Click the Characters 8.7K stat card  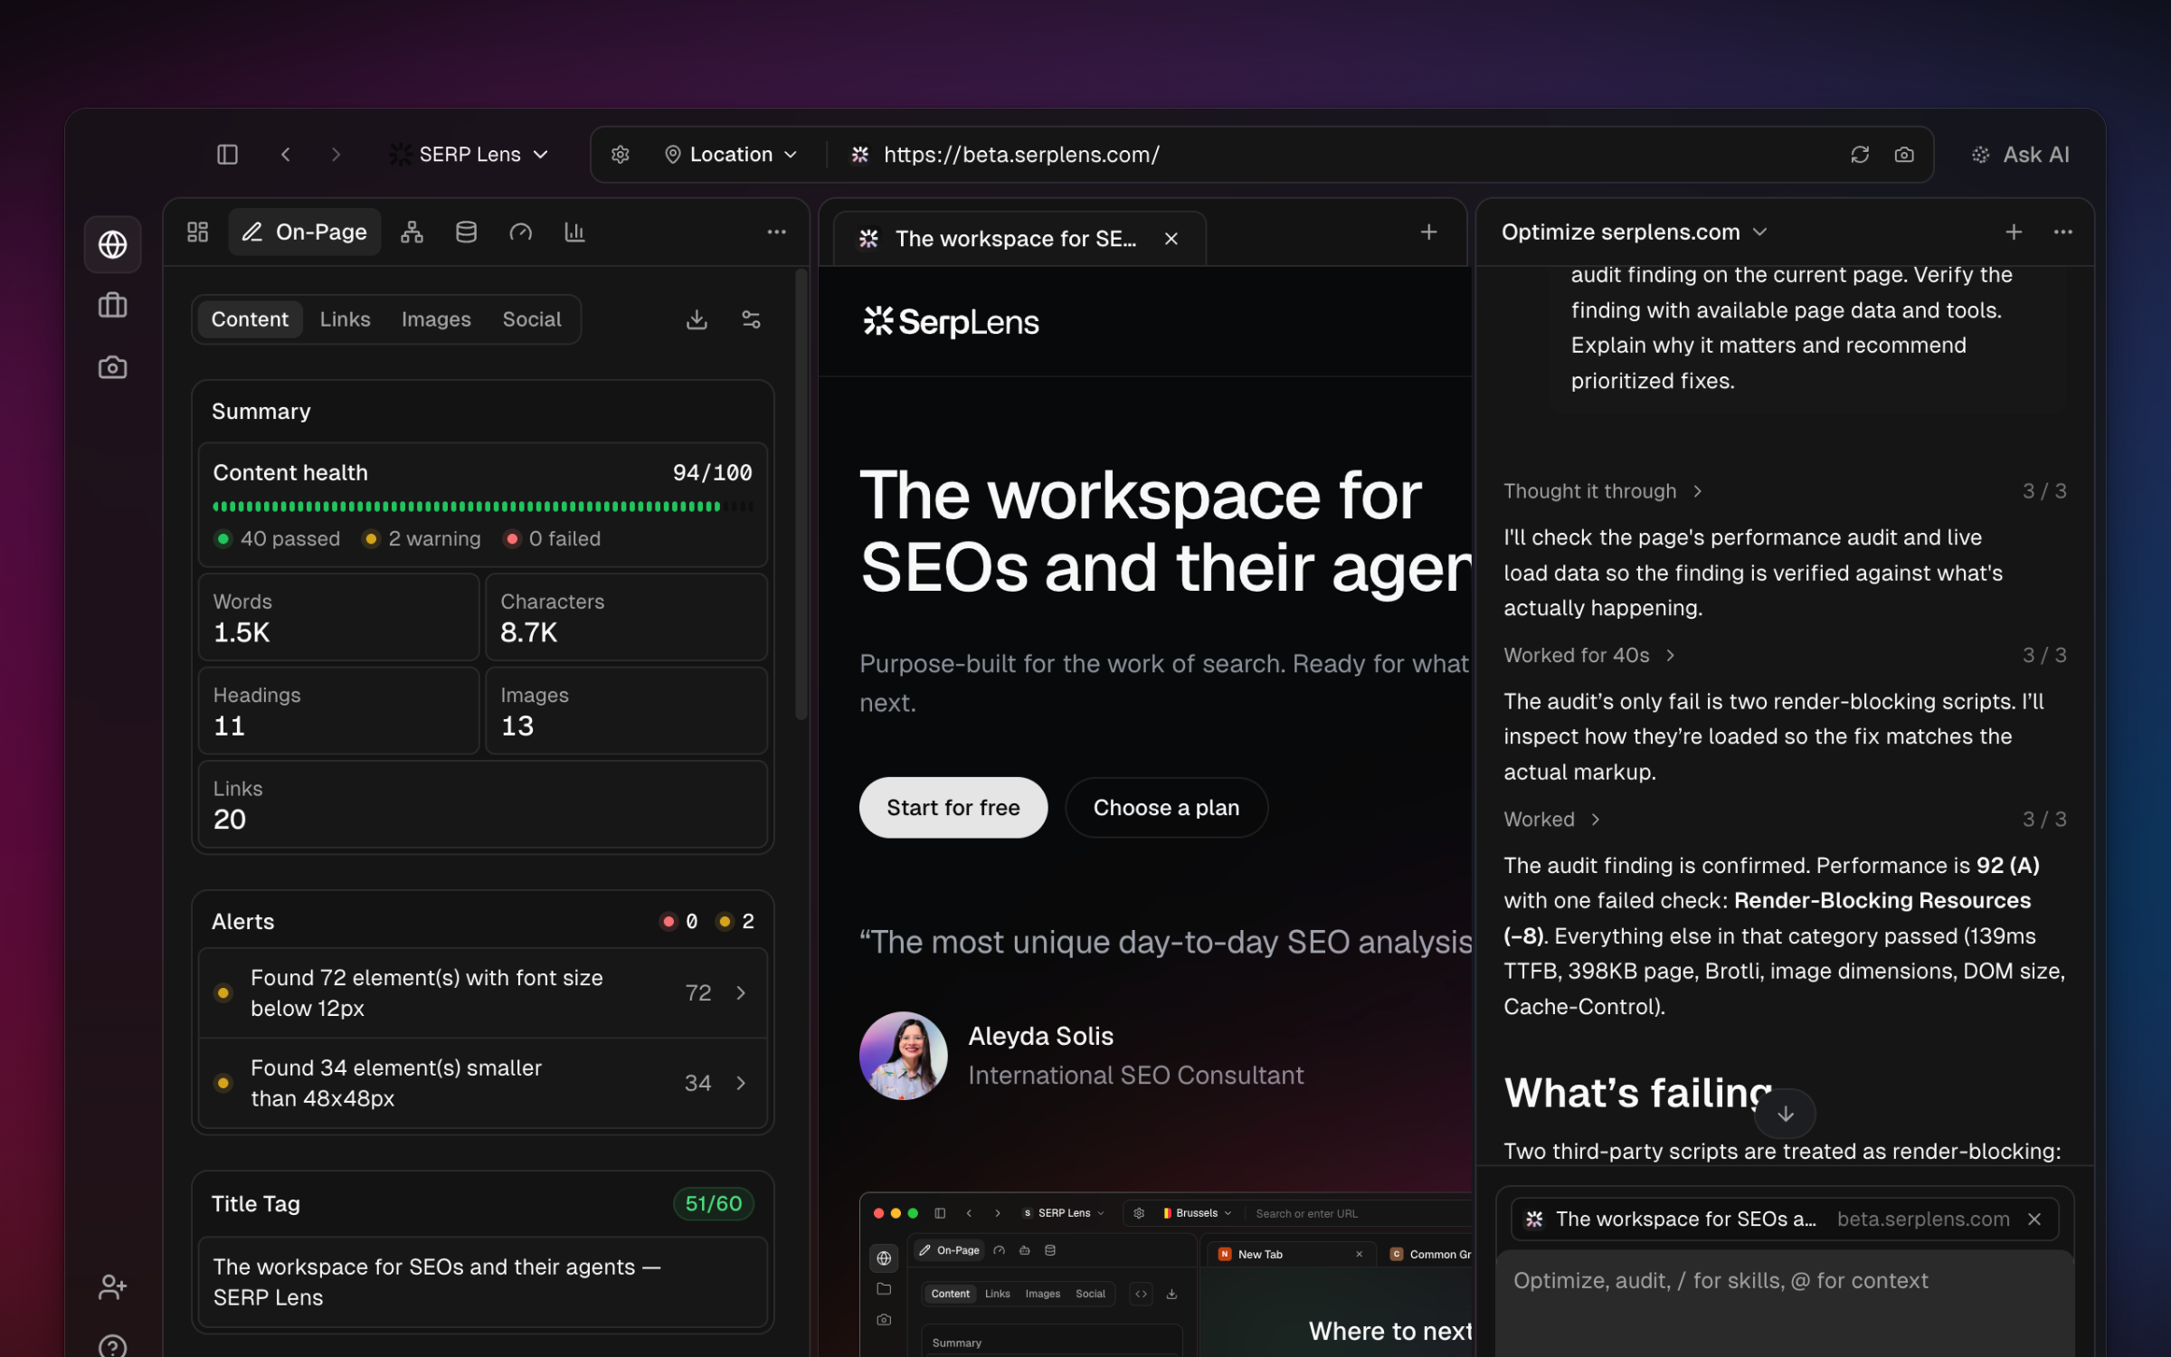click(x=626, y=617)
